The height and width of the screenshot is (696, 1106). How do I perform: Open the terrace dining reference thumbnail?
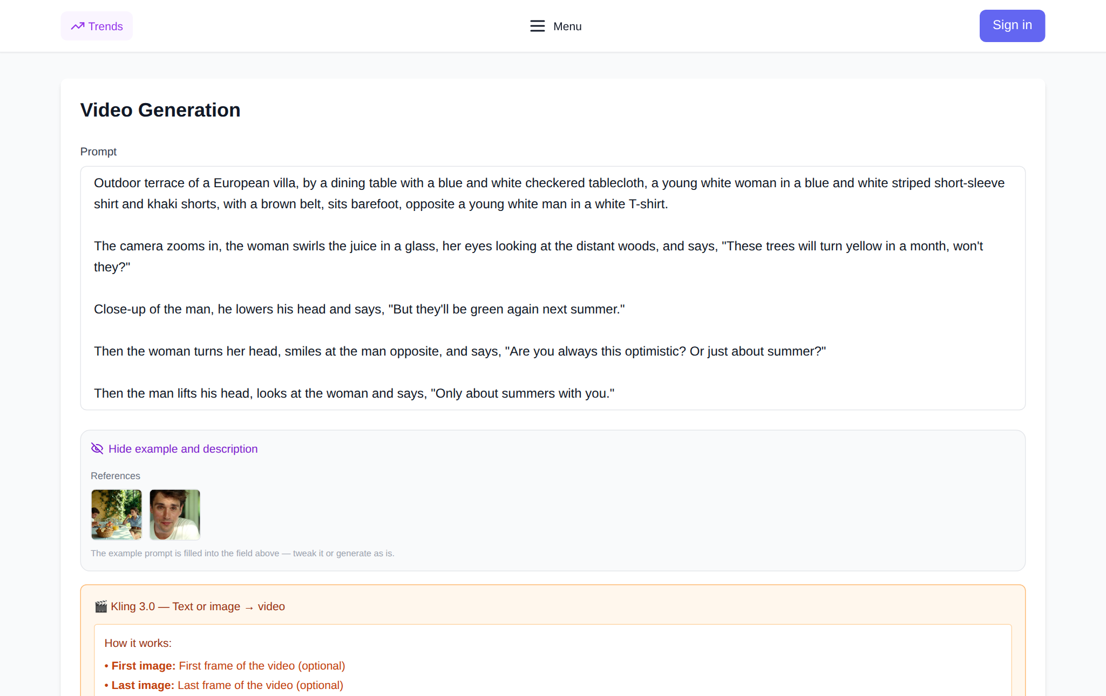[x=117, y=514]
